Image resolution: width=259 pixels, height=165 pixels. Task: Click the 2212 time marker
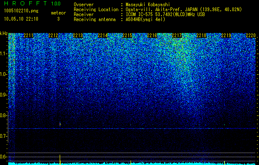pyautogui.click(x=53, y=35)
